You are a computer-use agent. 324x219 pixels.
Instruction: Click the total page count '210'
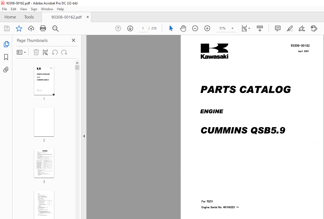coord(154,28)
